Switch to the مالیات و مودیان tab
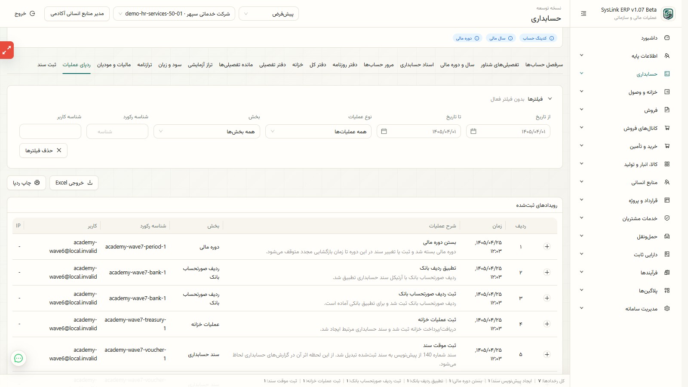 pos(114,64)
